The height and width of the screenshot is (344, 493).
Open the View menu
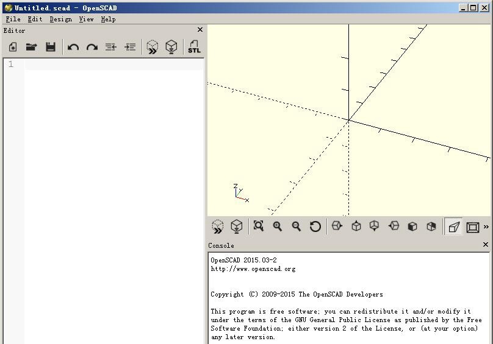coord(87,19)
